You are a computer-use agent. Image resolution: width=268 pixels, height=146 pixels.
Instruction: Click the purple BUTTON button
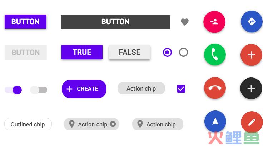tap(25, 22)
